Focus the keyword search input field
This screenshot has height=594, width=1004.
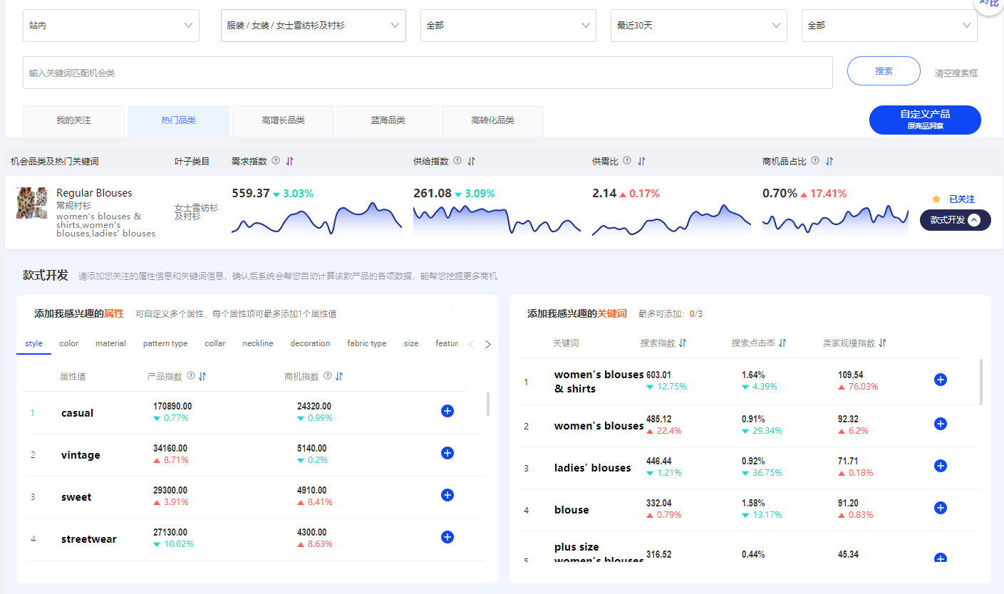click(428, 73)
